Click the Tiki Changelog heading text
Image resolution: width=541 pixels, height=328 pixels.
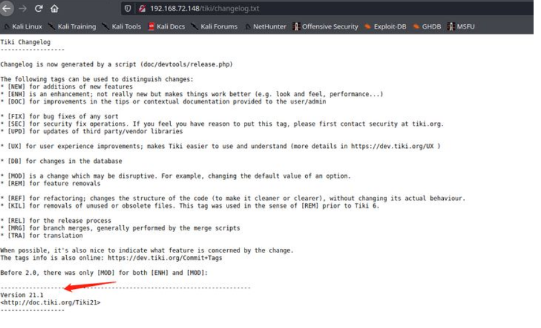coord(25,42)
